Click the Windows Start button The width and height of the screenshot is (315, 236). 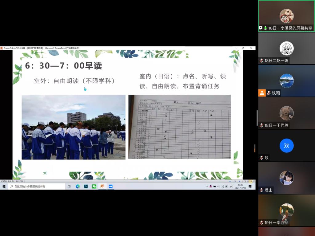[4, 186]
